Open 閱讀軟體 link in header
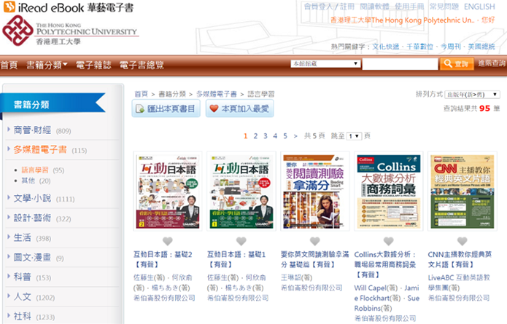The width and height of the screenshot is (507, 324). (x=374, y=7)
